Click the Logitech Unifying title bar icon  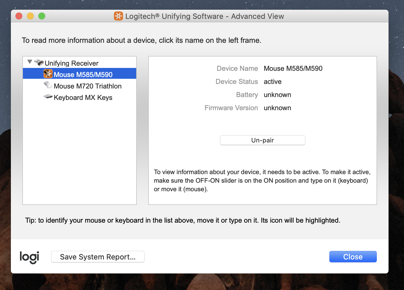(118, 16)
